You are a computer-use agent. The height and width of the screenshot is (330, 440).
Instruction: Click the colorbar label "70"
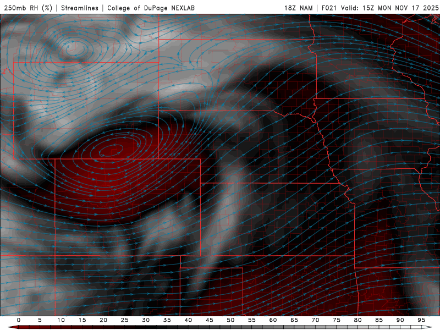tap(315, 320)
